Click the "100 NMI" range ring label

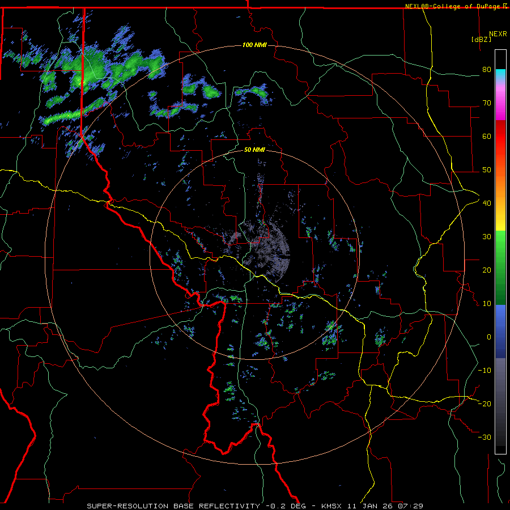254,45
